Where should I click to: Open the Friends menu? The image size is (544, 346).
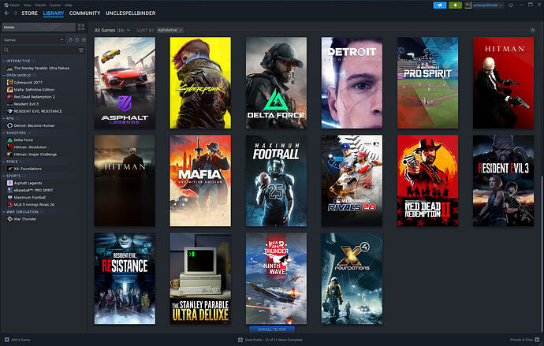40,6
